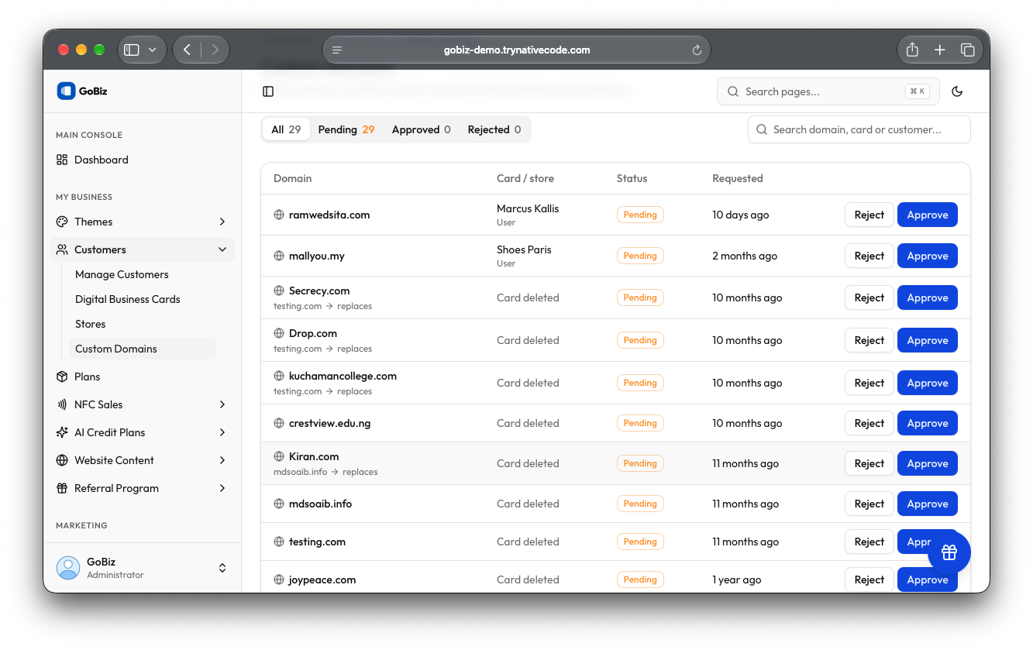
Task: Focus the Search pages field
Action: [x=828, y=91]
